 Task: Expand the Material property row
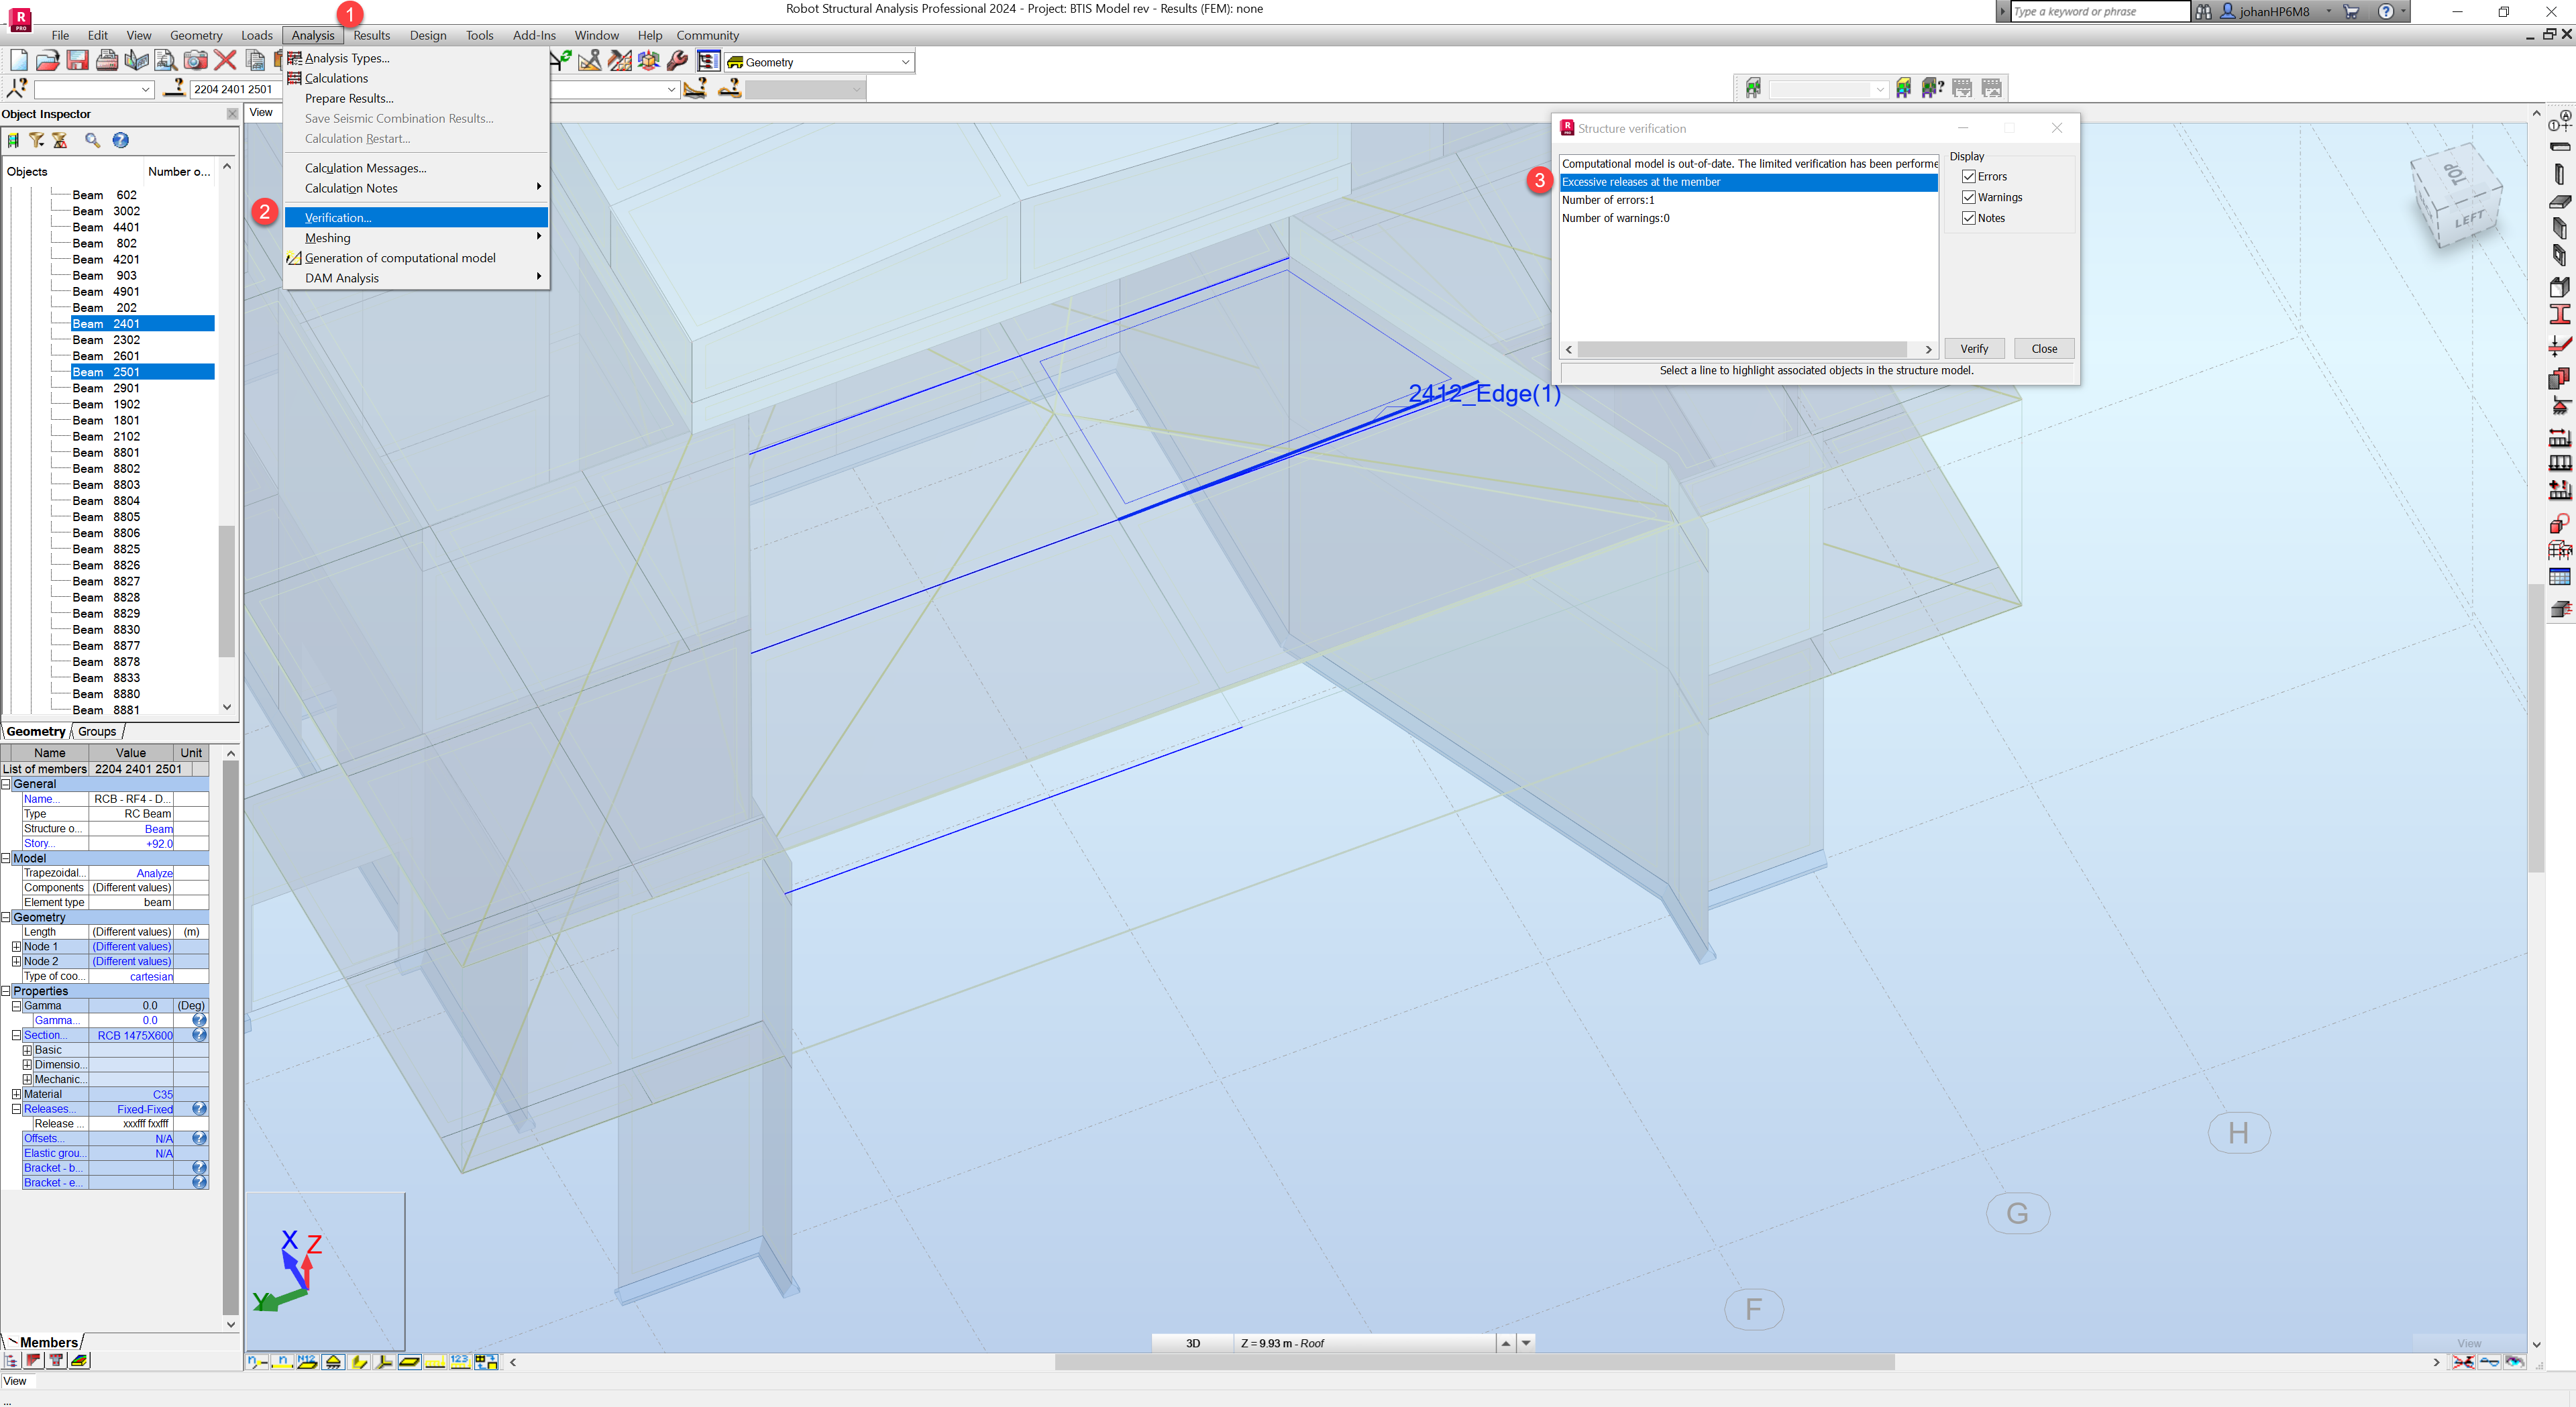pyautogui.click(x=15, y=1094)
